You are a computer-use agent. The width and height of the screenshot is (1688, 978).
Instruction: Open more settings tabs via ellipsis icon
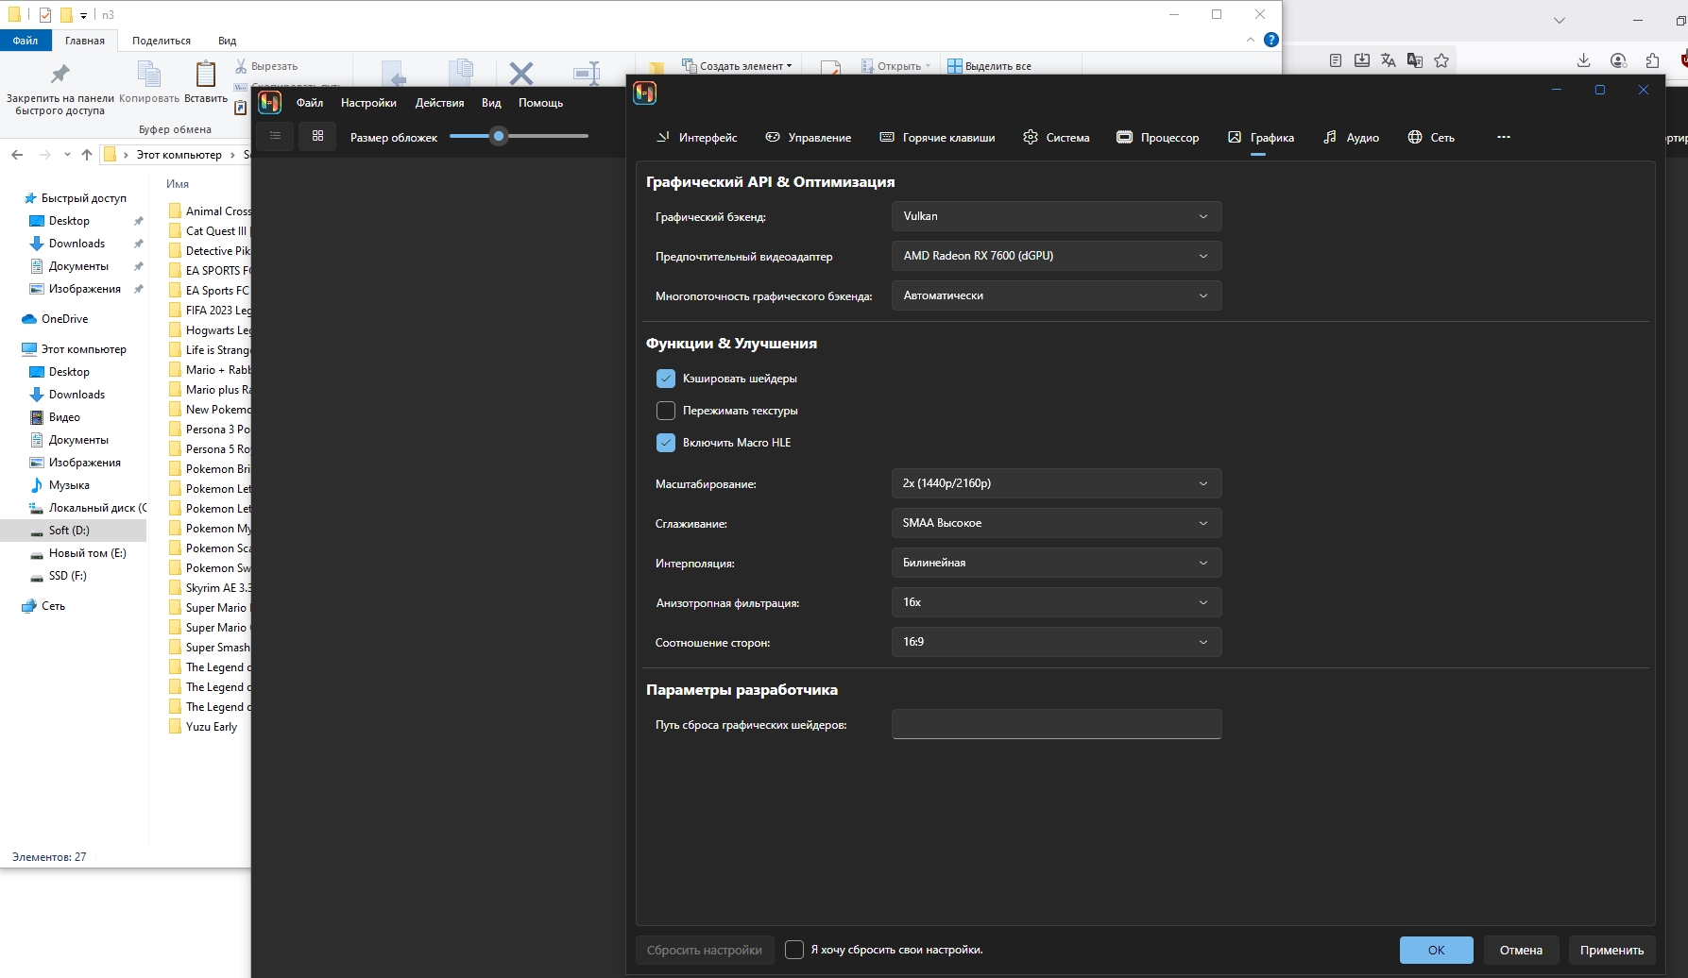(x=1503, y=137)
